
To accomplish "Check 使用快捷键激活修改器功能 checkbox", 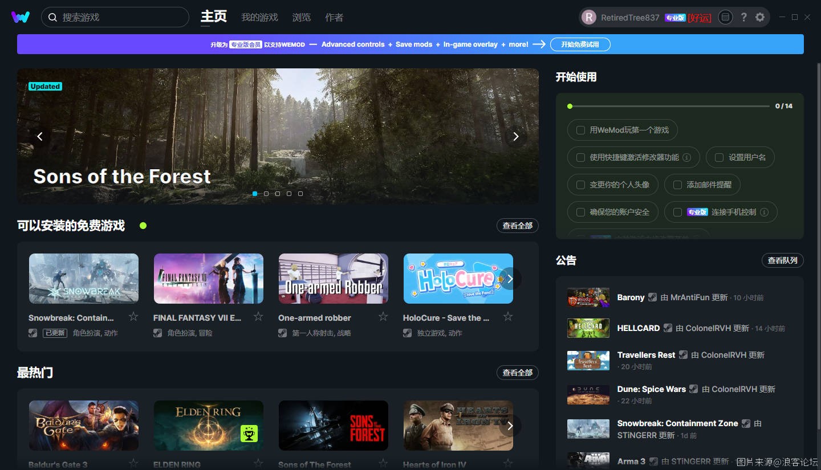I will point(580,157).
